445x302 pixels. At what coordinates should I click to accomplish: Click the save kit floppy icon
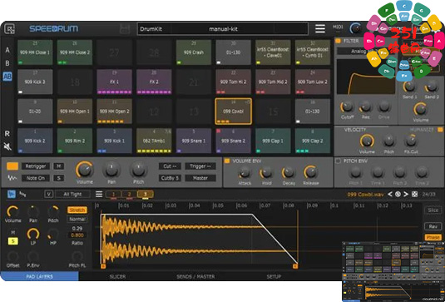click(125, 29)
